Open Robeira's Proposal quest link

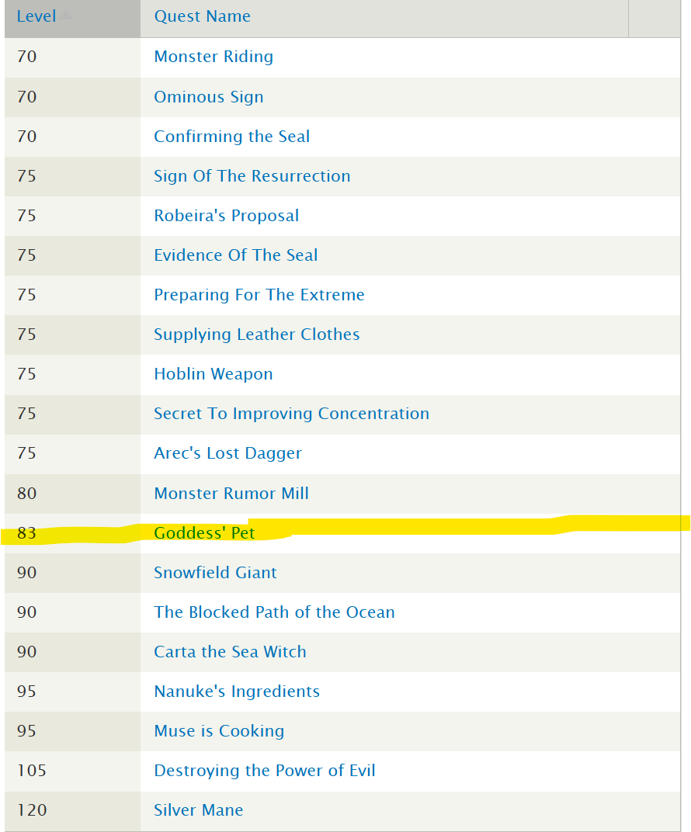226,216
